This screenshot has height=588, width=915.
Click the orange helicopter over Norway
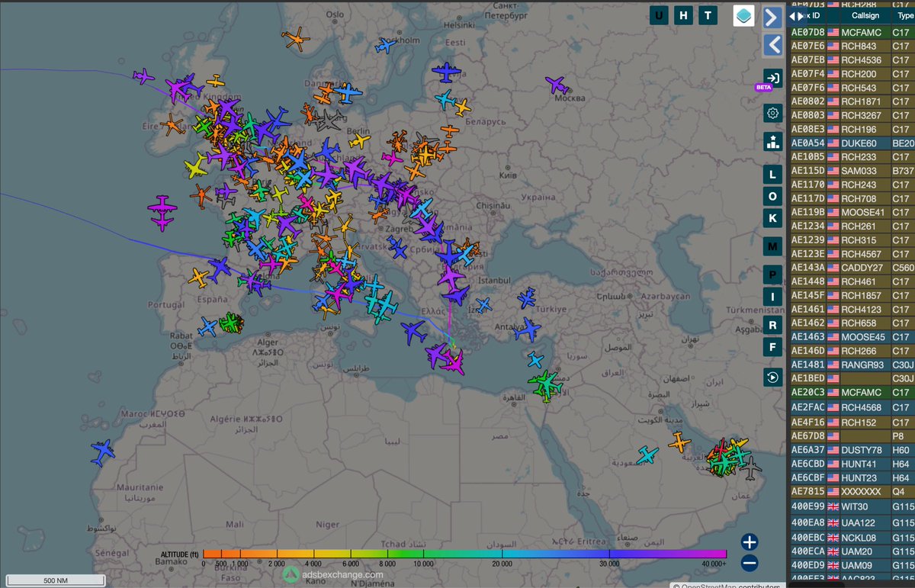294,40
